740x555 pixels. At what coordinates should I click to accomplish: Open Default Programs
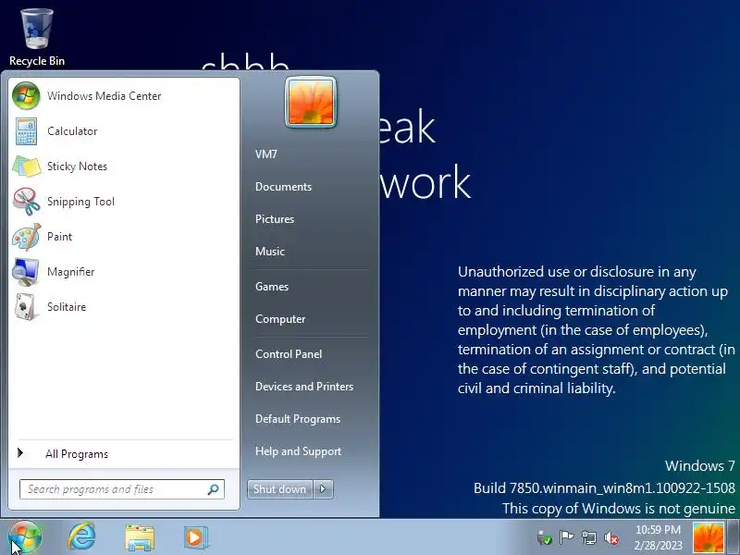(298, 420)
